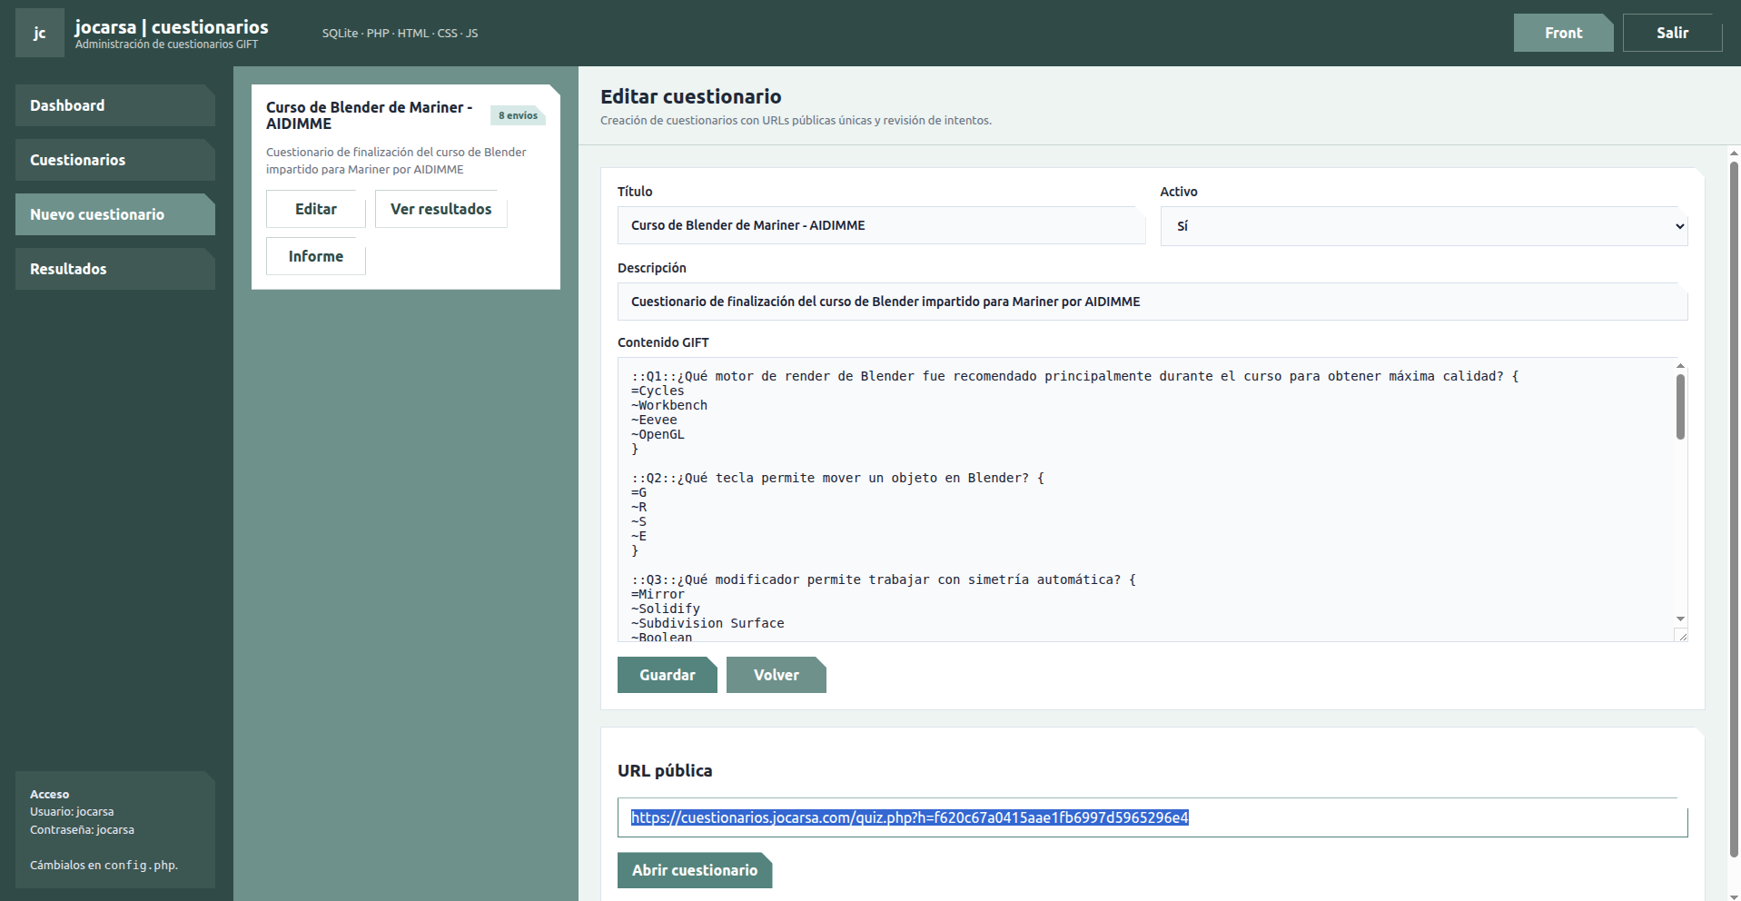This screenshot has width=1741, height=901.
Task: Click the 'jocarsa | cuestionarios' header title
Action: coord(172,26)
